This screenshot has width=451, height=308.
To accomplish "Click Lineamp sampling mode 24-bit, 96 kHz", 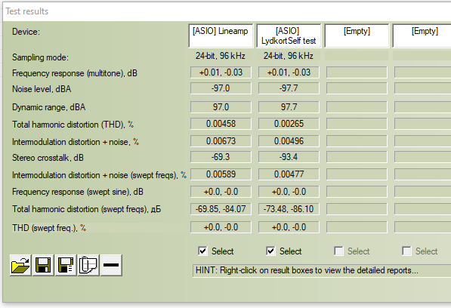I will coord(221,56).
